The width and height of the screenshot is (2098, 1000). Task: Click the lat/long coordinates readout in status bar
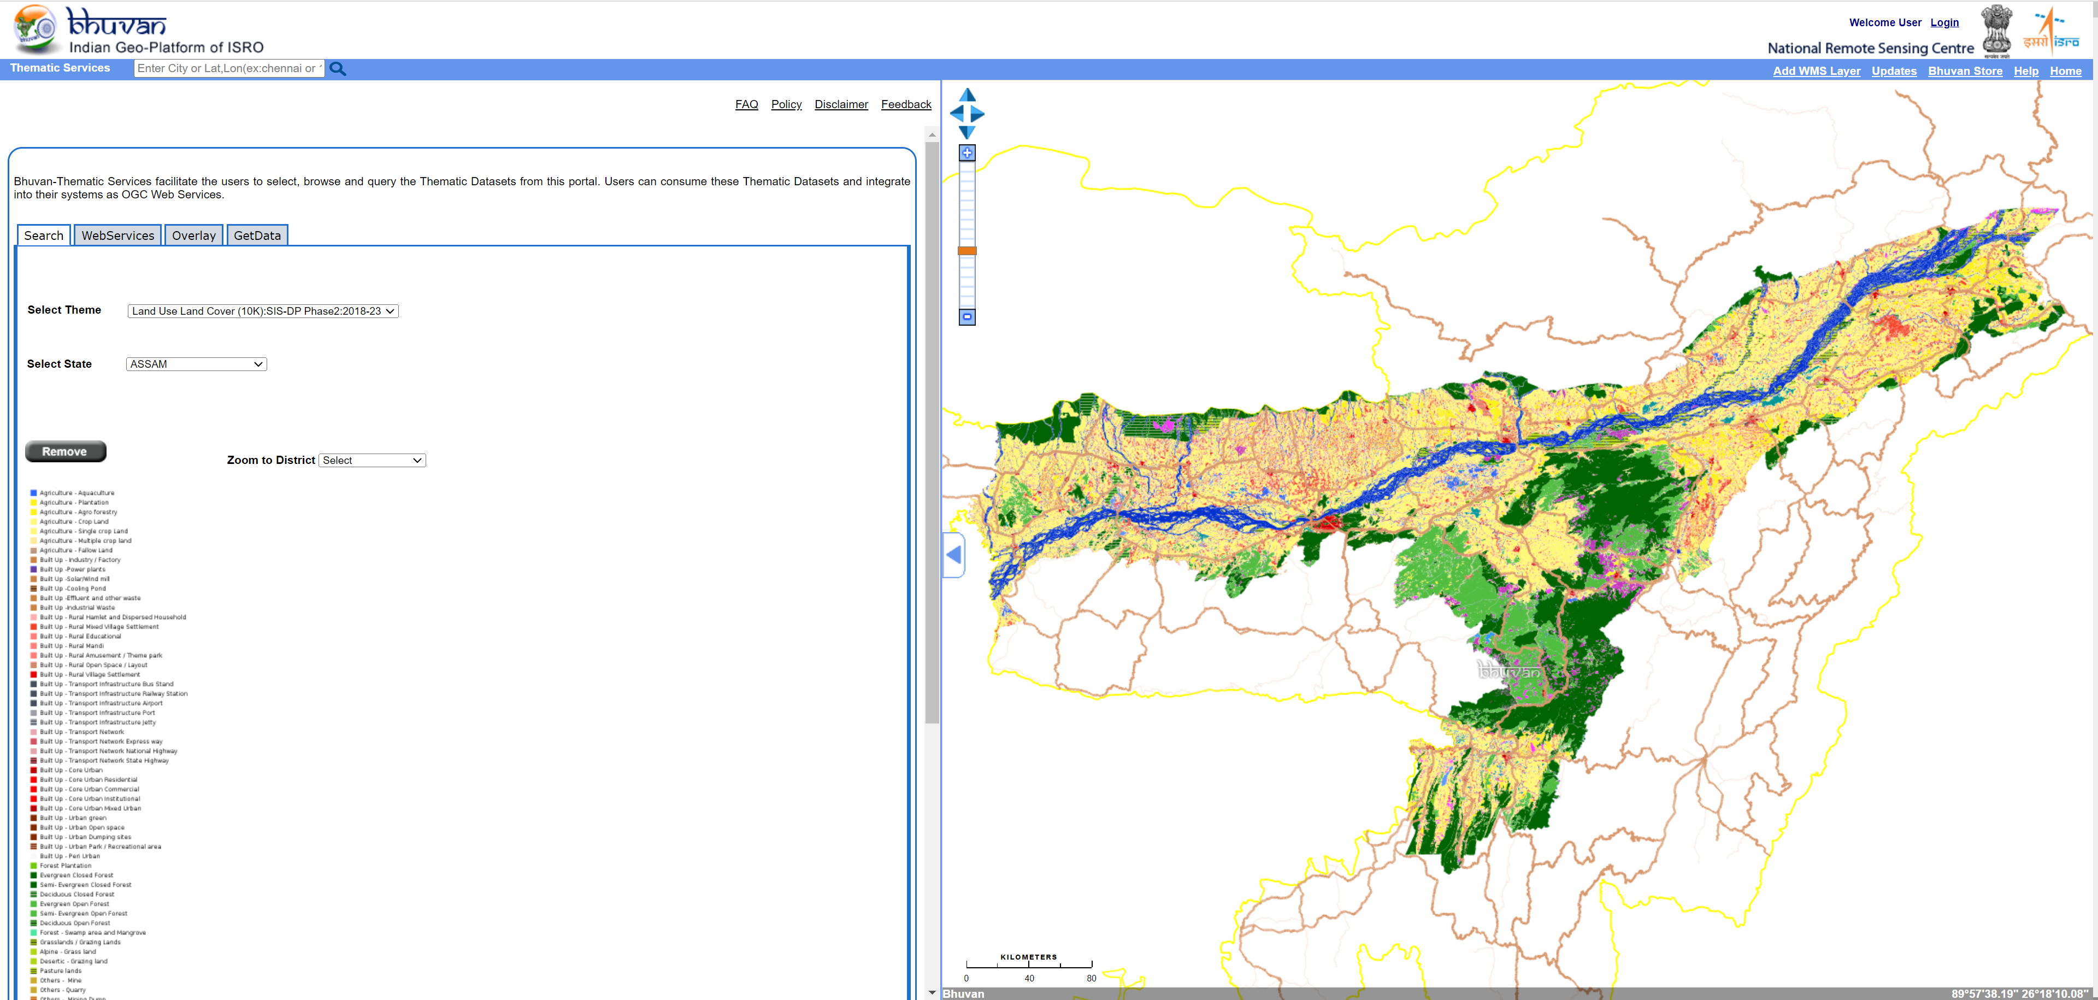(2020, 993)
